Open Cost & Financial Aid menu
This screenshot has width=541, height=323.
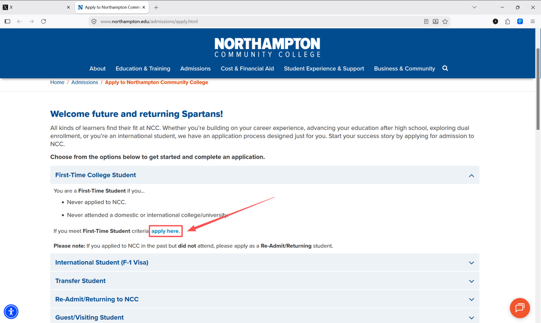248,69
